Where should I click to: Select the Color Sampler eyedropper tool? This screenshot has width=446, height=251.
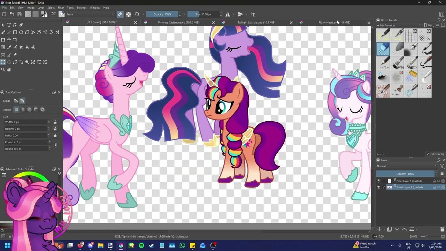pyautogui.click(x=9, y=47)
